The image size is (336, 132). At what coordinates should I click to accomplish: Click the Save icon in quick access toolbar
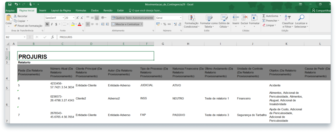point(10,4)
